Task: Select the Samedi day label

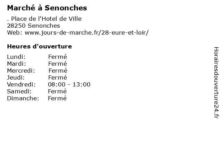Action: [19, 91]
